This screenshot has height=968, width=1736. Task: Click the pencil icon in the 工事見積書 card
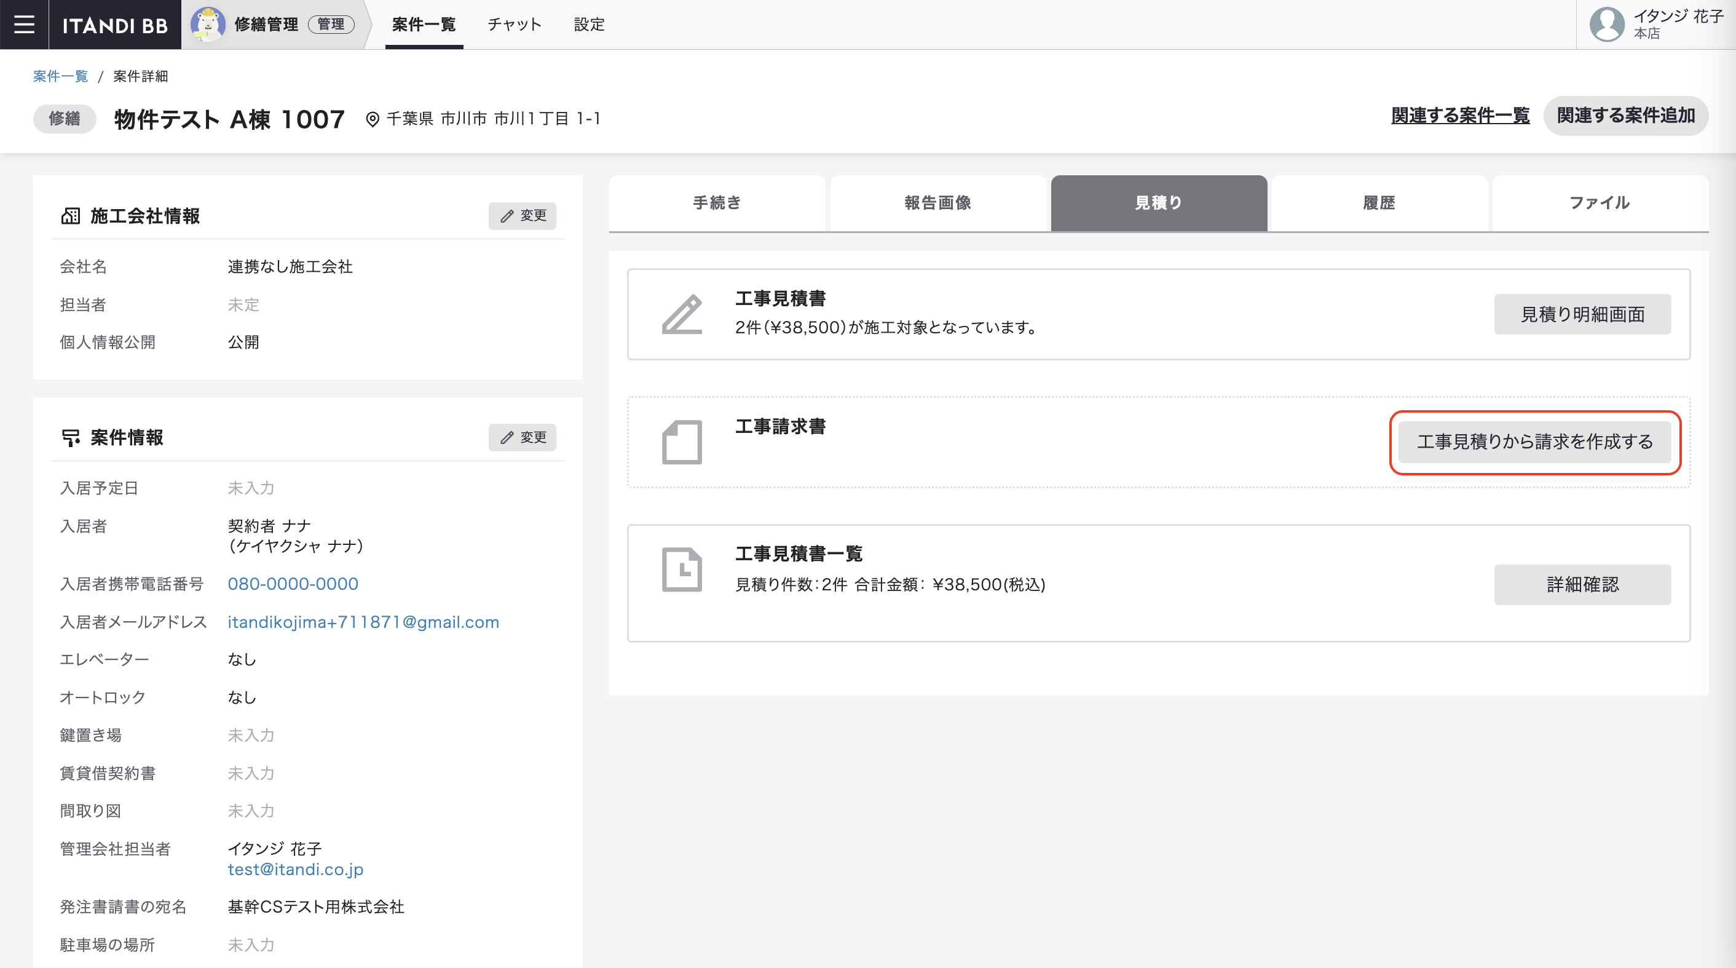[681, 314]
